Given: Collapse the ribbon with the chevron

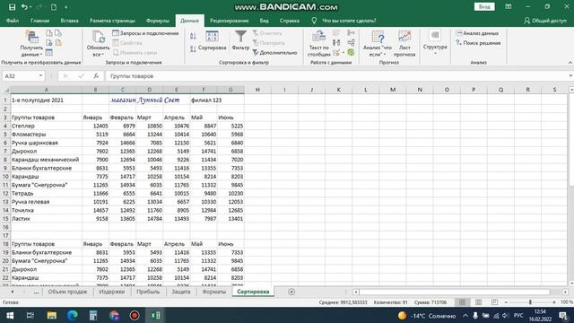Looking at the screenshot, I should 570,63.
